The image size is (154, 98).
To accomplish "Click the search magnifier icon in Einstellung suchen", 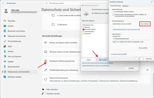I will [47, 3].
